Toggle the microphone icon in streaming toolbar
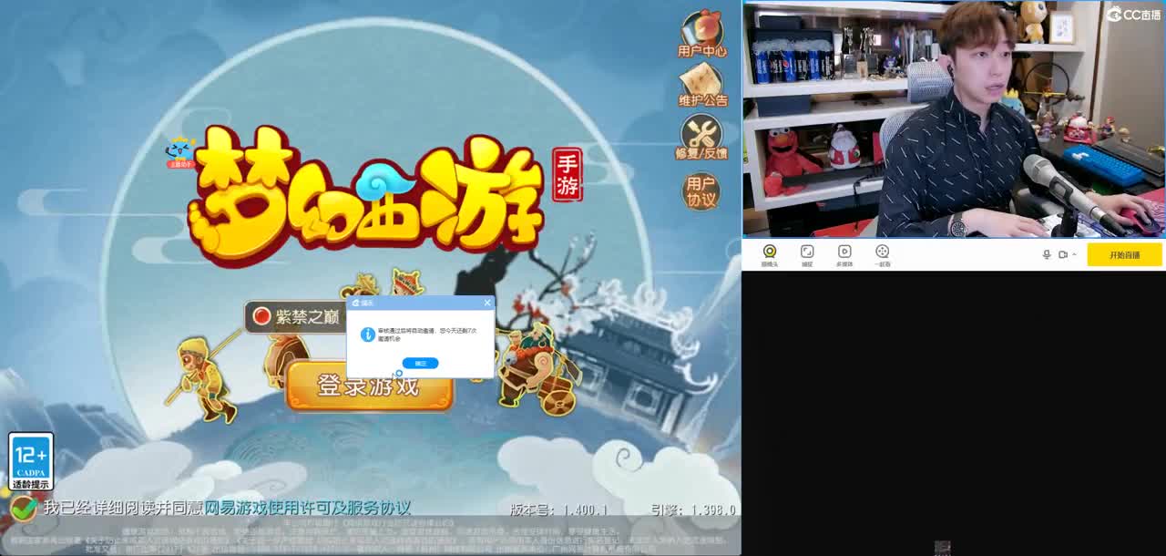This screenshot has height=556, width=1166. tap(1047, 254)
